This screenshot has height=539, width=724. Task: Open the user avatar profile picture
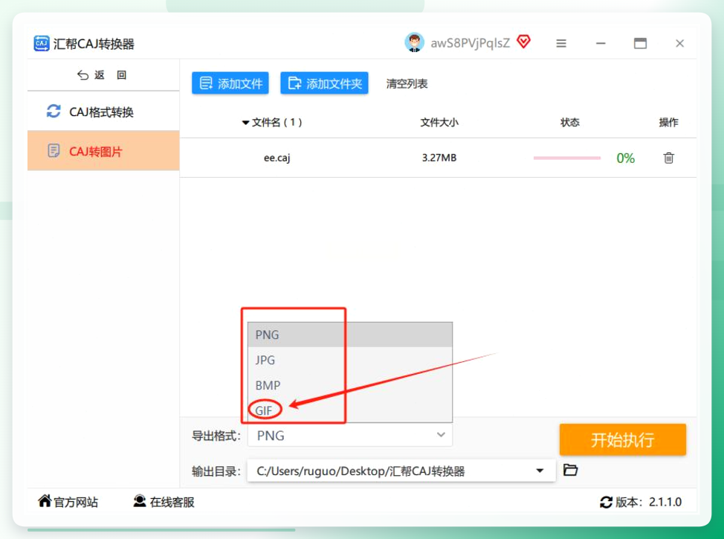[x=414, y=42]
